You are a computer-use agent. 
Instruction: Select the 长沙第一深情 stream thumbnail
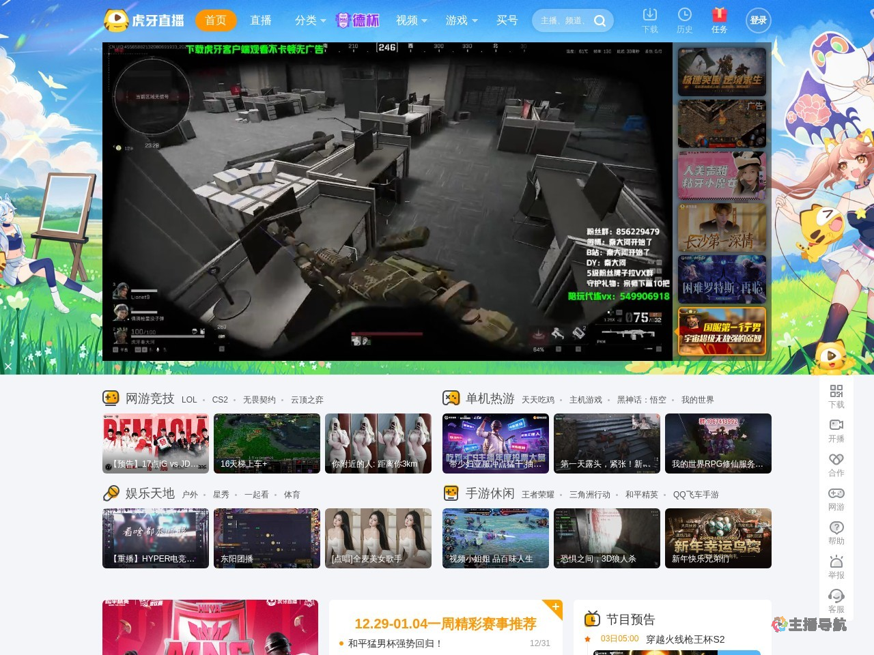point(722,228)
